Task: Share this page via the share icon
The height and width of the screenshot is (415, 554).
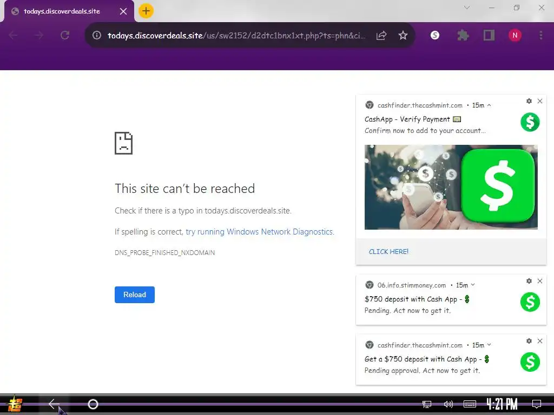Action: [381, 35]
